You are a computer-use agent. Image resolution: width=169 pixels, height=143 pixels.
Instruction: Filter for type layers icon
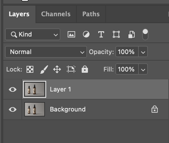pos(101,34)
